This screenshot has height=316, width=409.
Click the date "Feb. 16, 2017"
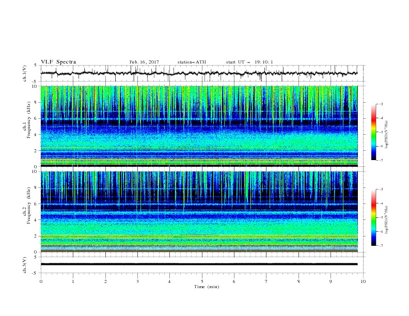144,62
